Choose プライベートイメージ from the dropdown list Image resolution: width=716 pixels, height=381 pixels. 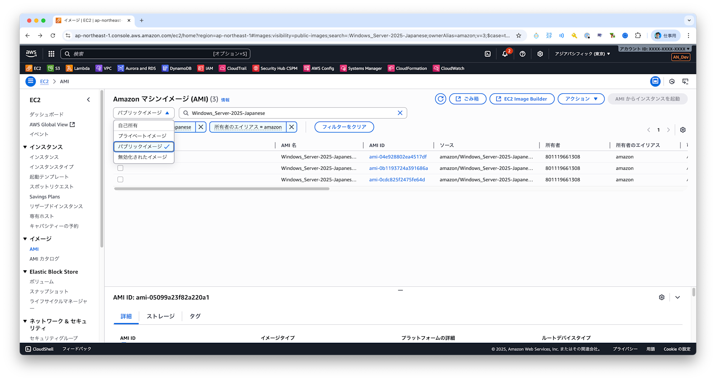[144, 136]
